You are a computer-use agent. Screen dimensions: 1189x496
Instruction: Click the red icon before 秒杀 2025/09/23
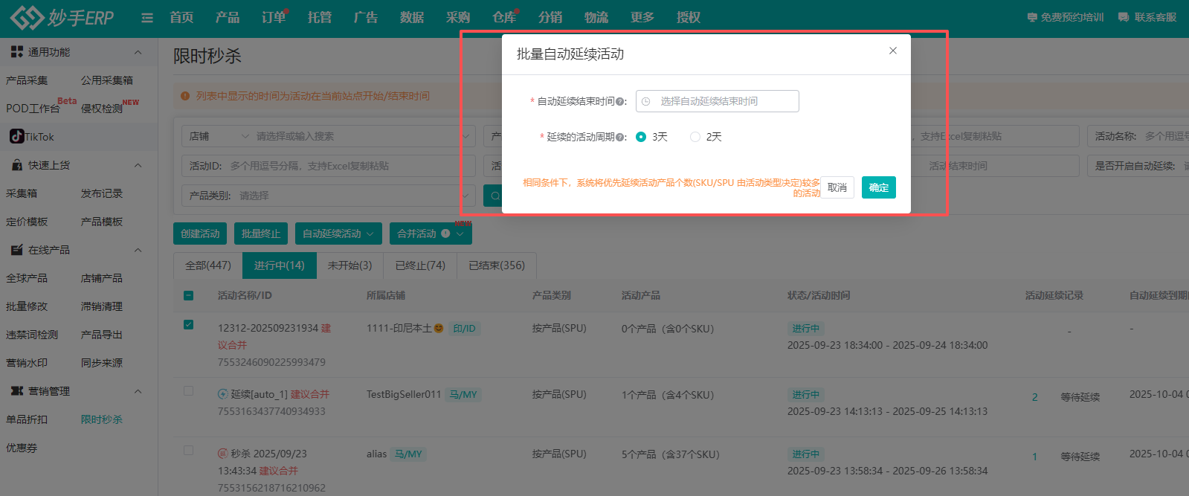222,454
